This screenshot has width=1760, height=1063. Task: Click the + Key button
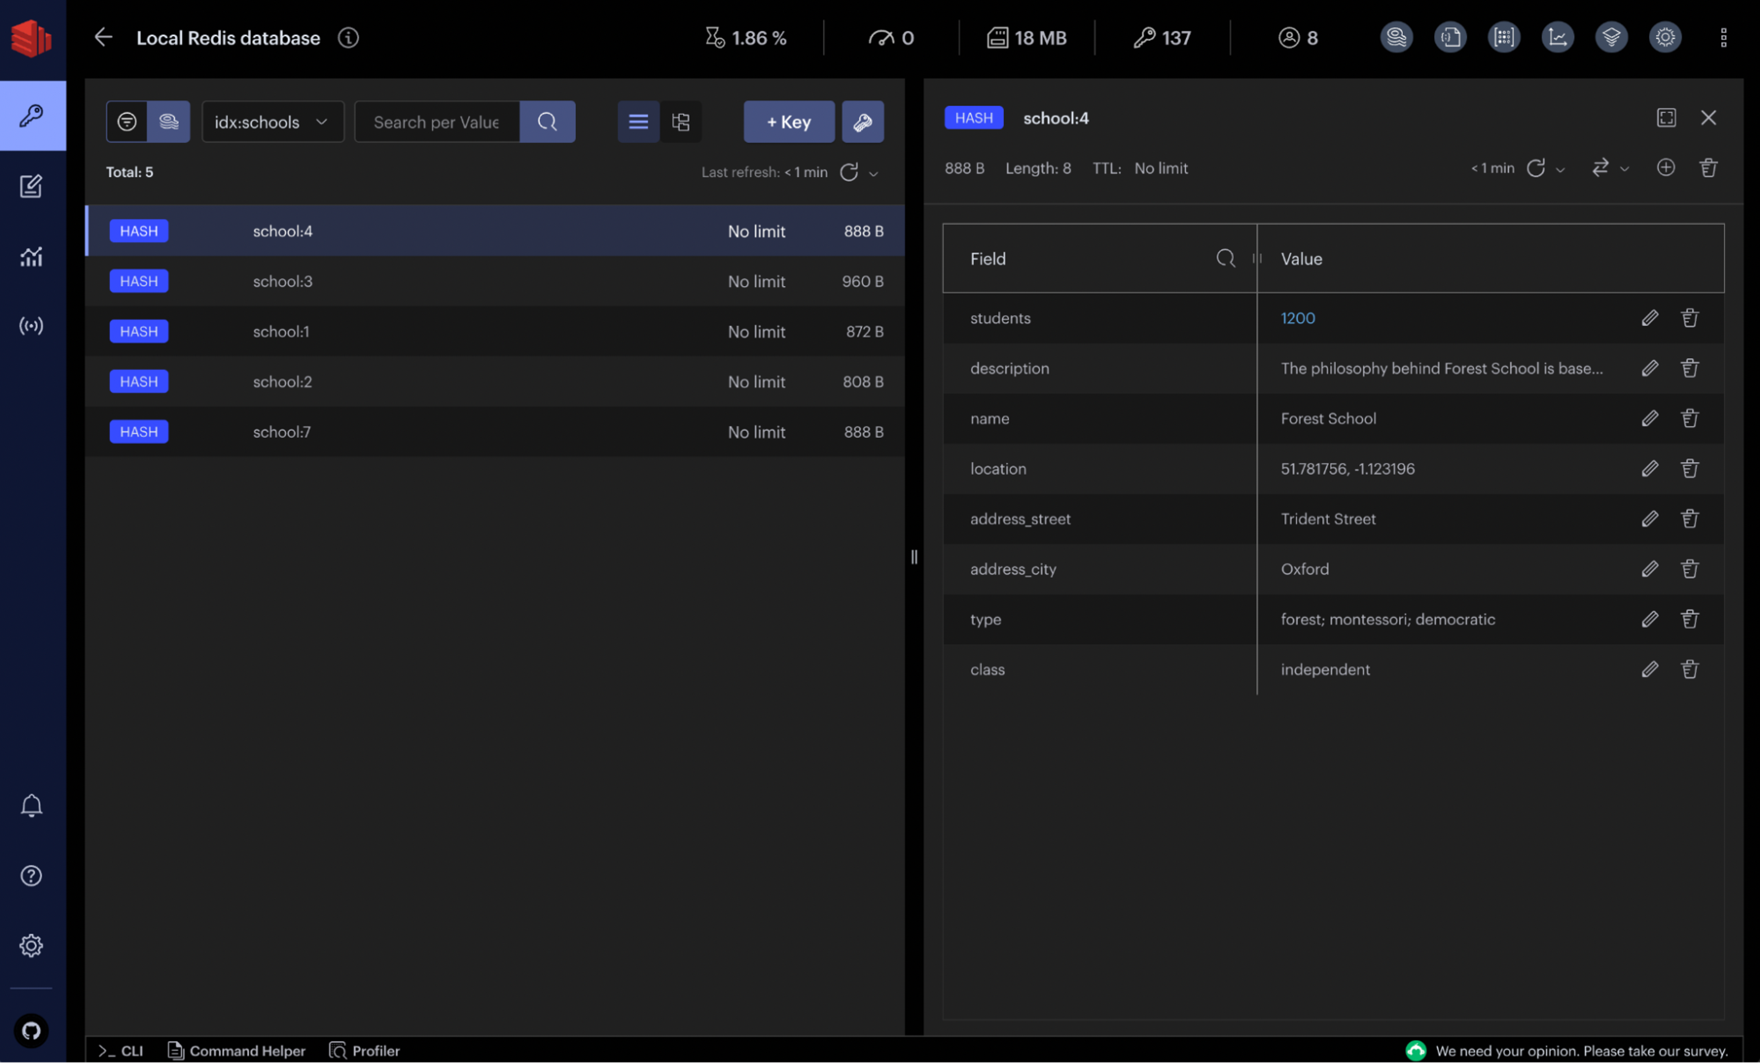(789, 122)
